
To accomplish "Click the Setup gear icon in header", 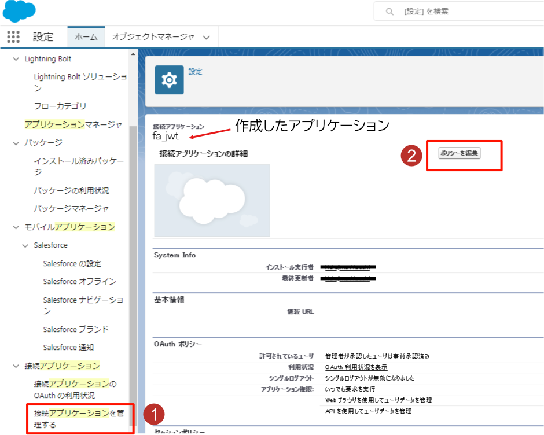I will click(169, 80).
